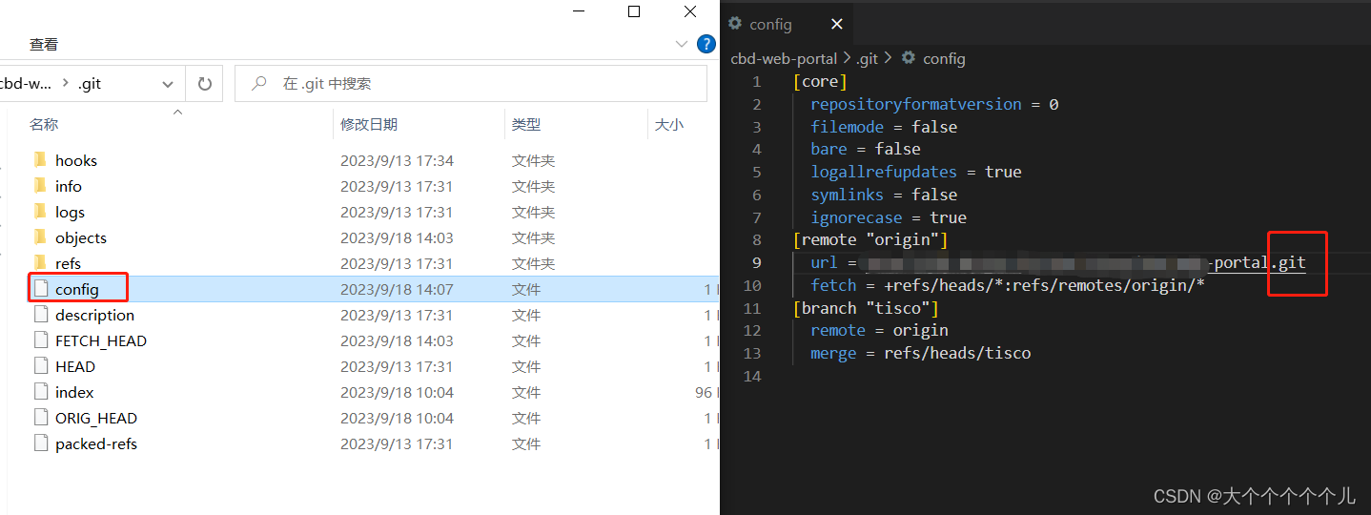Screen dimensions: 1371x515
Task: Click line number 14 in gutter
Action: [752, 376]
